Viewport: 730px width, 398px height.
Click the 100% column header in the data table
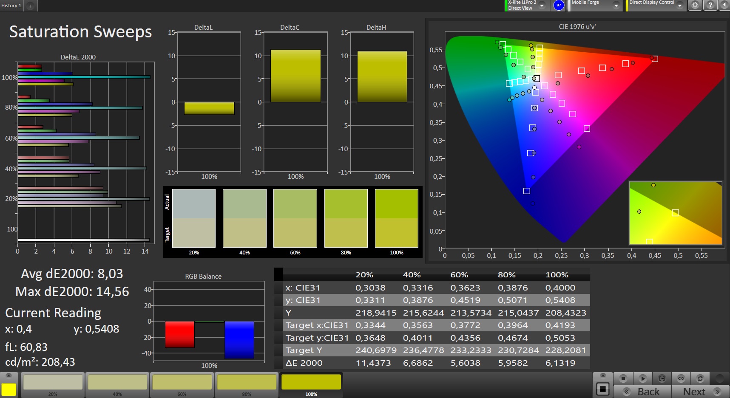pyautogui.click(x=557, y=275)
